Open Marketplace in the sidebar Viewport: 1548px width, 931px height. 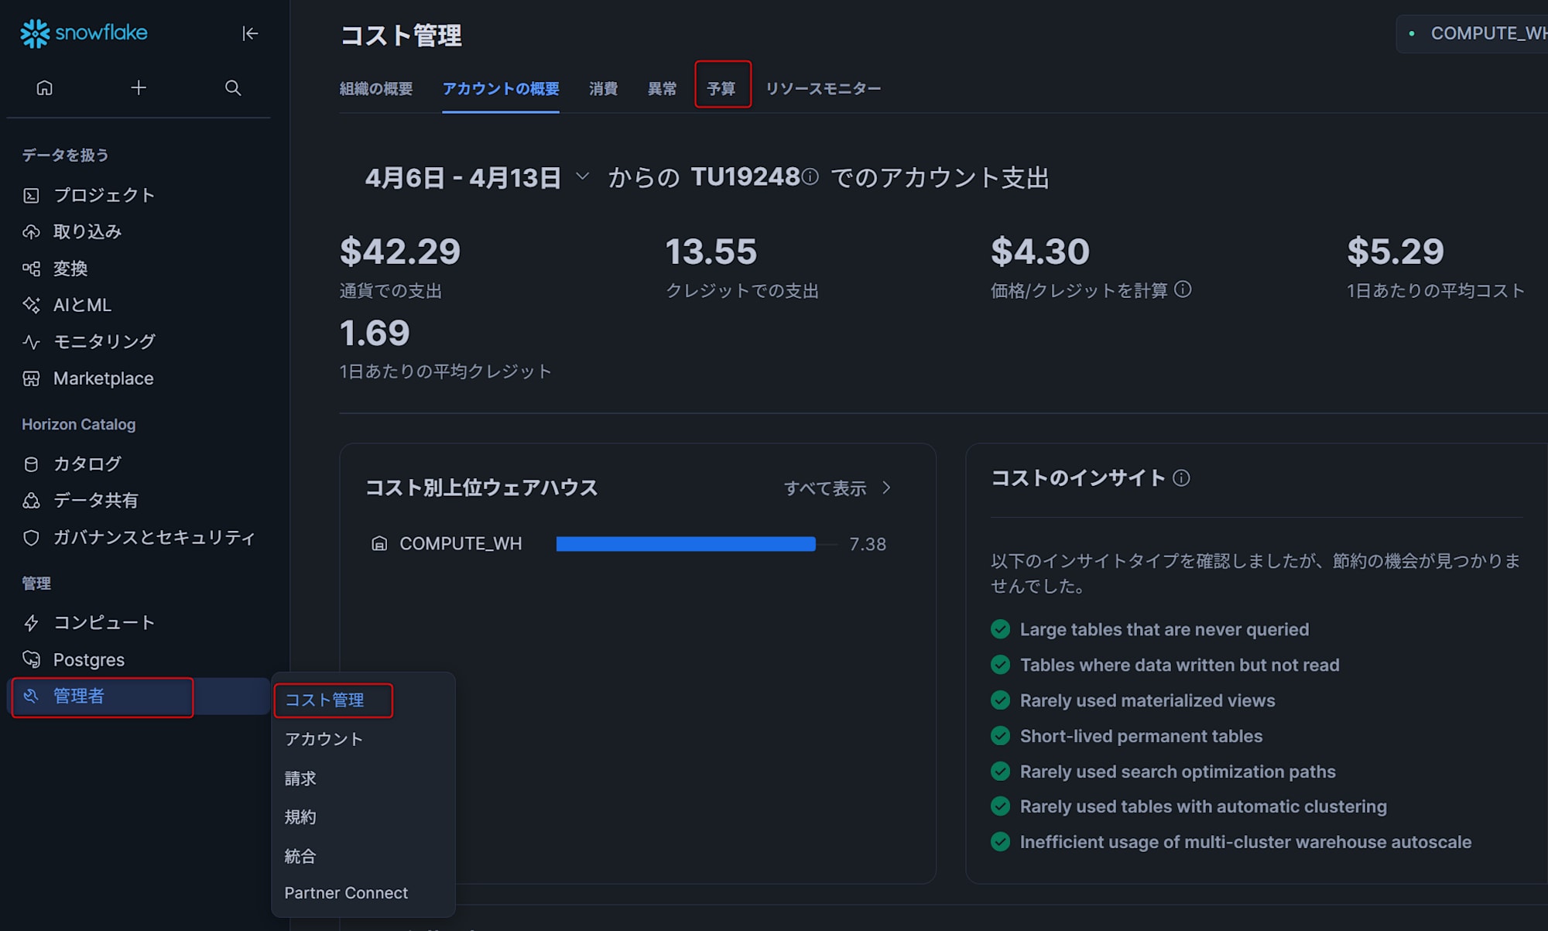[103, 378]
